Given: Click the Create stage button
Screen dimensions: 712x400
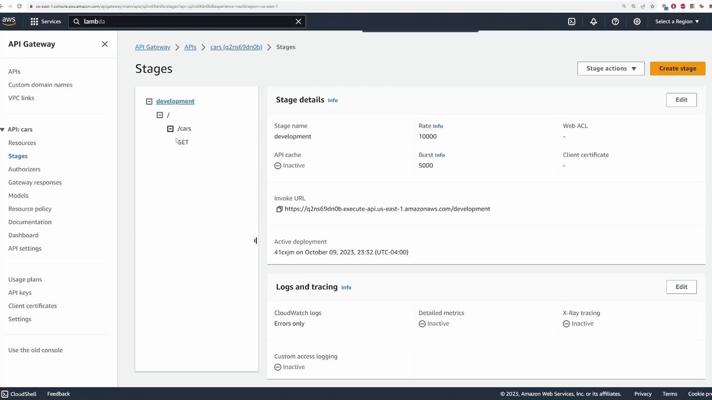Looking at the screenshot, I should click(x=678, y=69).
